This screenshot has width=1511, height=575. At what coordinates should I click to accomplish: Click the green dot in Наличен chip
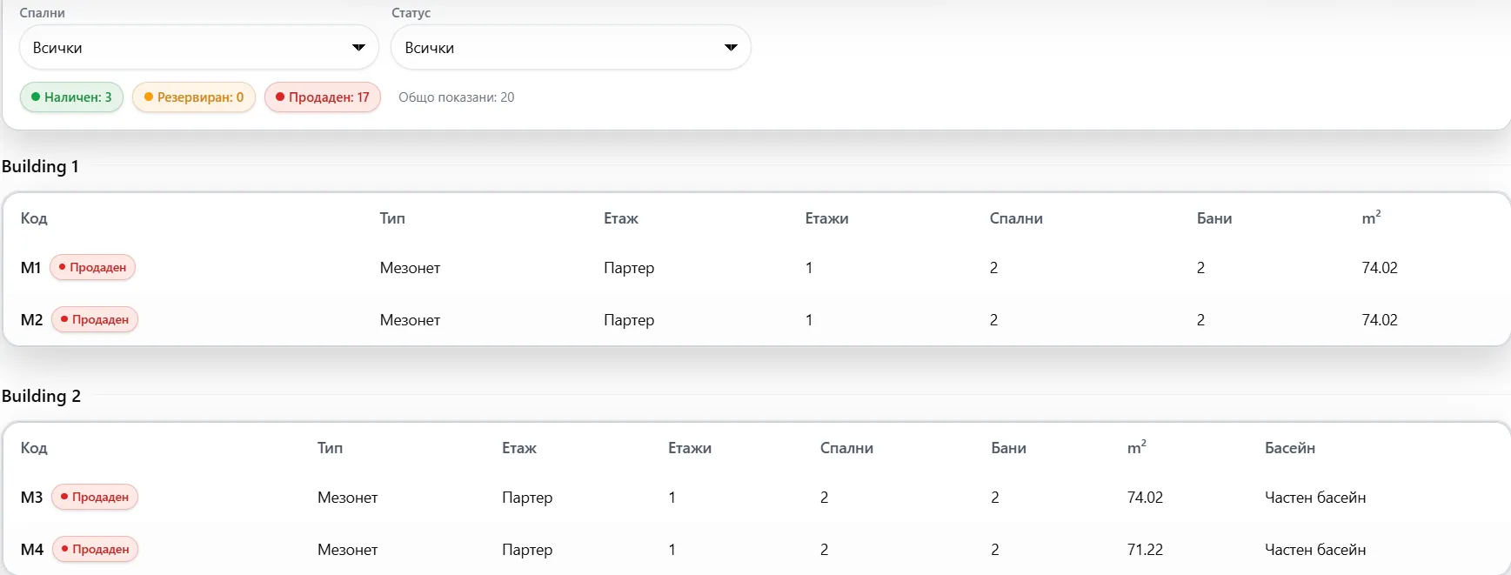click(36, 97)
